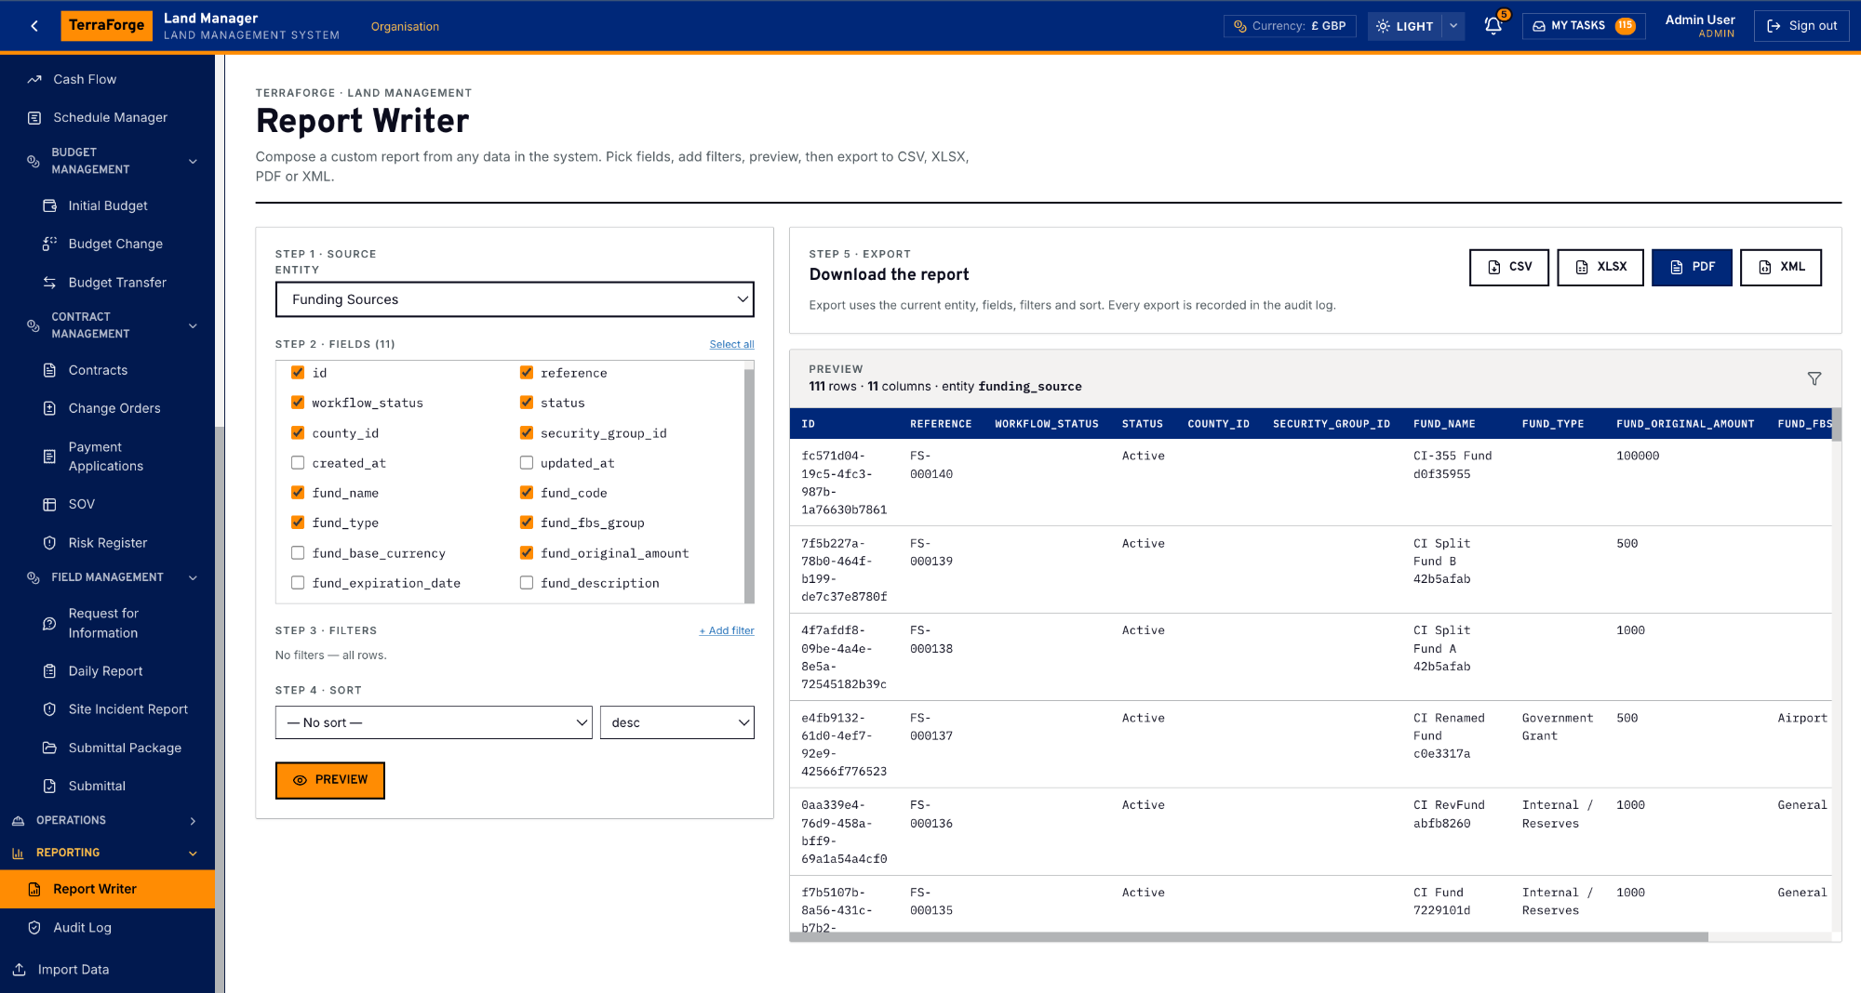Click the Budget Transfer arrows icon
The height and width of the screenshot is (993, 1861).
(49, 282)
